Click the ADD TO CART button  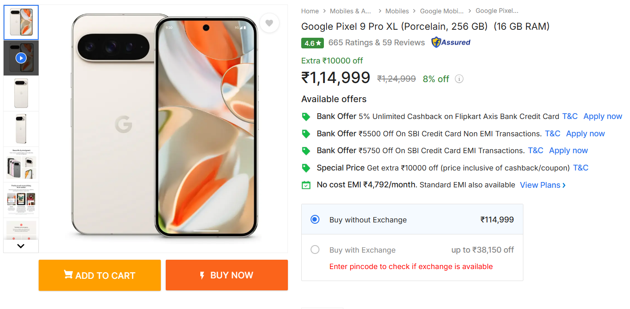[100, 275]
